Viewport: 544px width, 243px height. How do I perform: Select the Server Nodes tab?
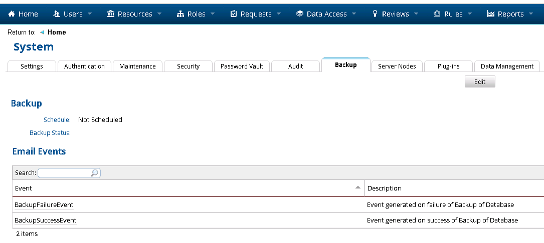397,66
